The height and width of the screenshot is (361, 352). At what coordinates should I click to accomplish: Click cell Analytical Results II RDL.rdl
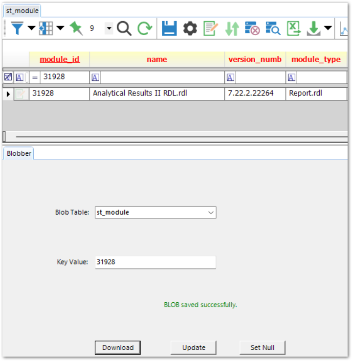pyautogui.click(x=157, y=94)
